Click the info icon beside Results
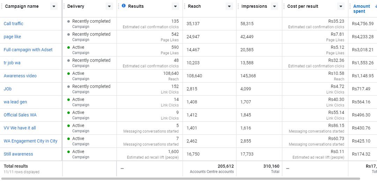The width and height of the screenshot is (377, 181). click(124, 6)
